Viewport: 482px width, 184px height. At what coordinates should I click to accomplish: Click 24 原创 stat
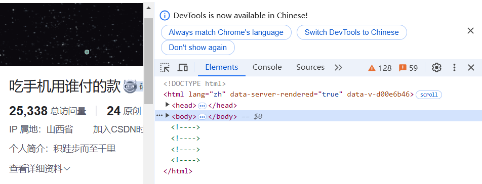(x=124, y=111)
